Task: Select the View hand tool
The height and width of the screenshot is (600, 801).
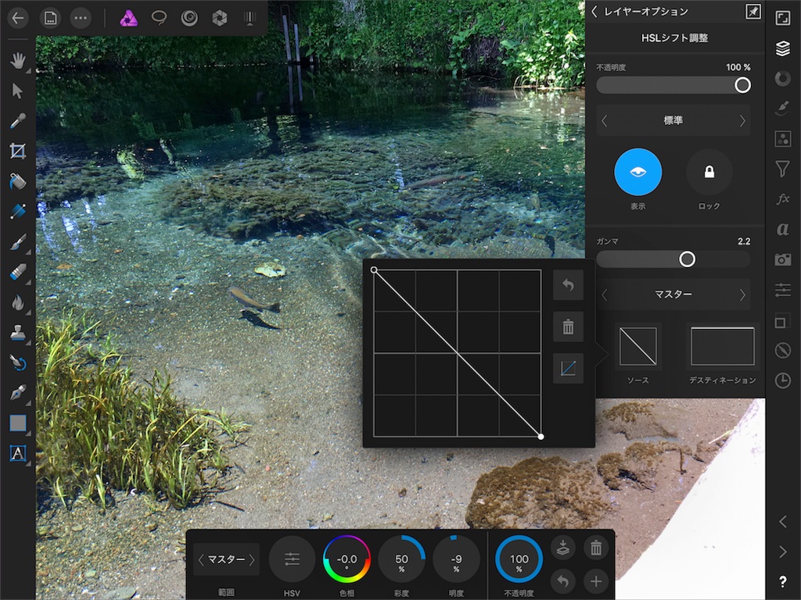Action: [18, 61]
